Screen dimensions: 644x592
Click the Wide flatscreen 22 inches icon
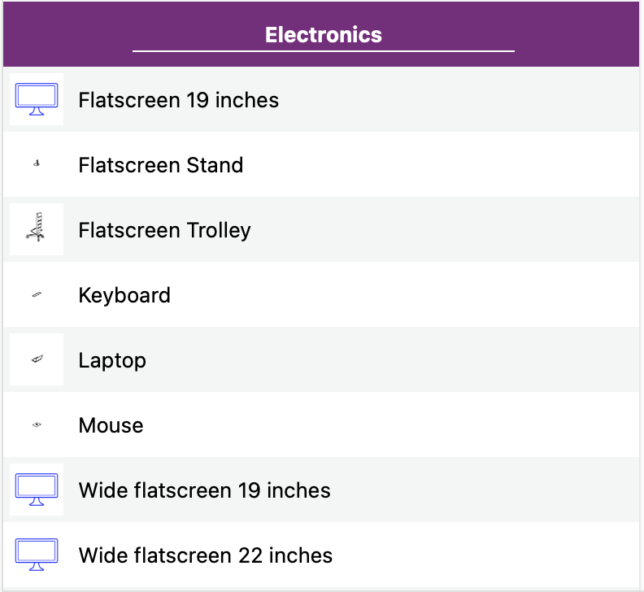coord(37,555)
